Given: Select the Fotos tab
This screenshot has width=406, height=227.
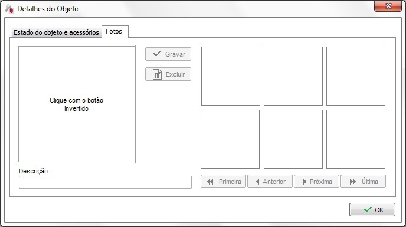Looking at the screenshot, I should tap(115, 32).
